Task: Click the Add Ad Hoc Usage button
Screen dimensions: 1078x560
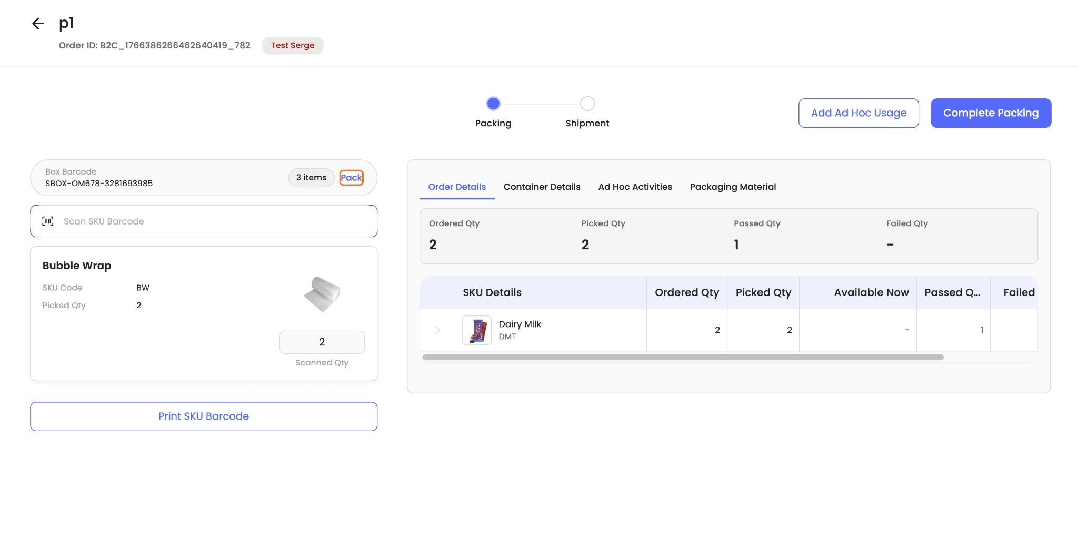Action: click(859, 113)
